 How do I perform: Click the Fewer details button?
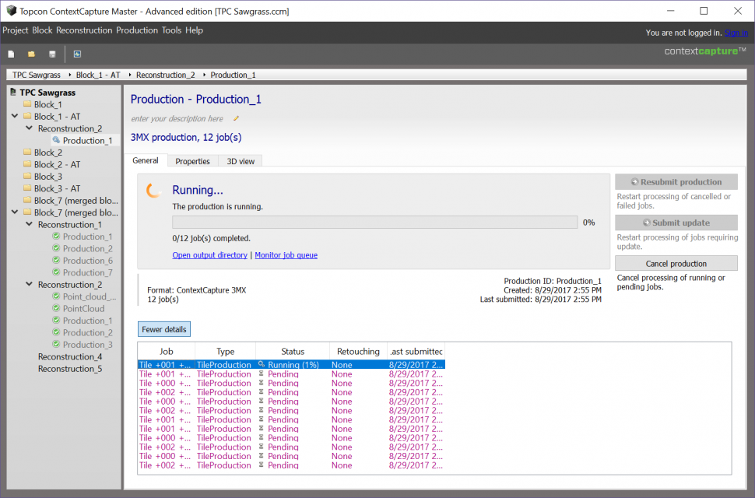(163, 330)
